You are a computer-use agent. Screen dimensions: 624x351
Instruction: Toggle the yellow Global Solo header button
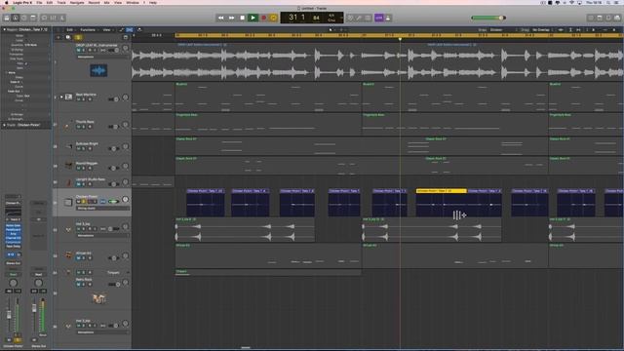pyautogui.click(x=78, y=37)
